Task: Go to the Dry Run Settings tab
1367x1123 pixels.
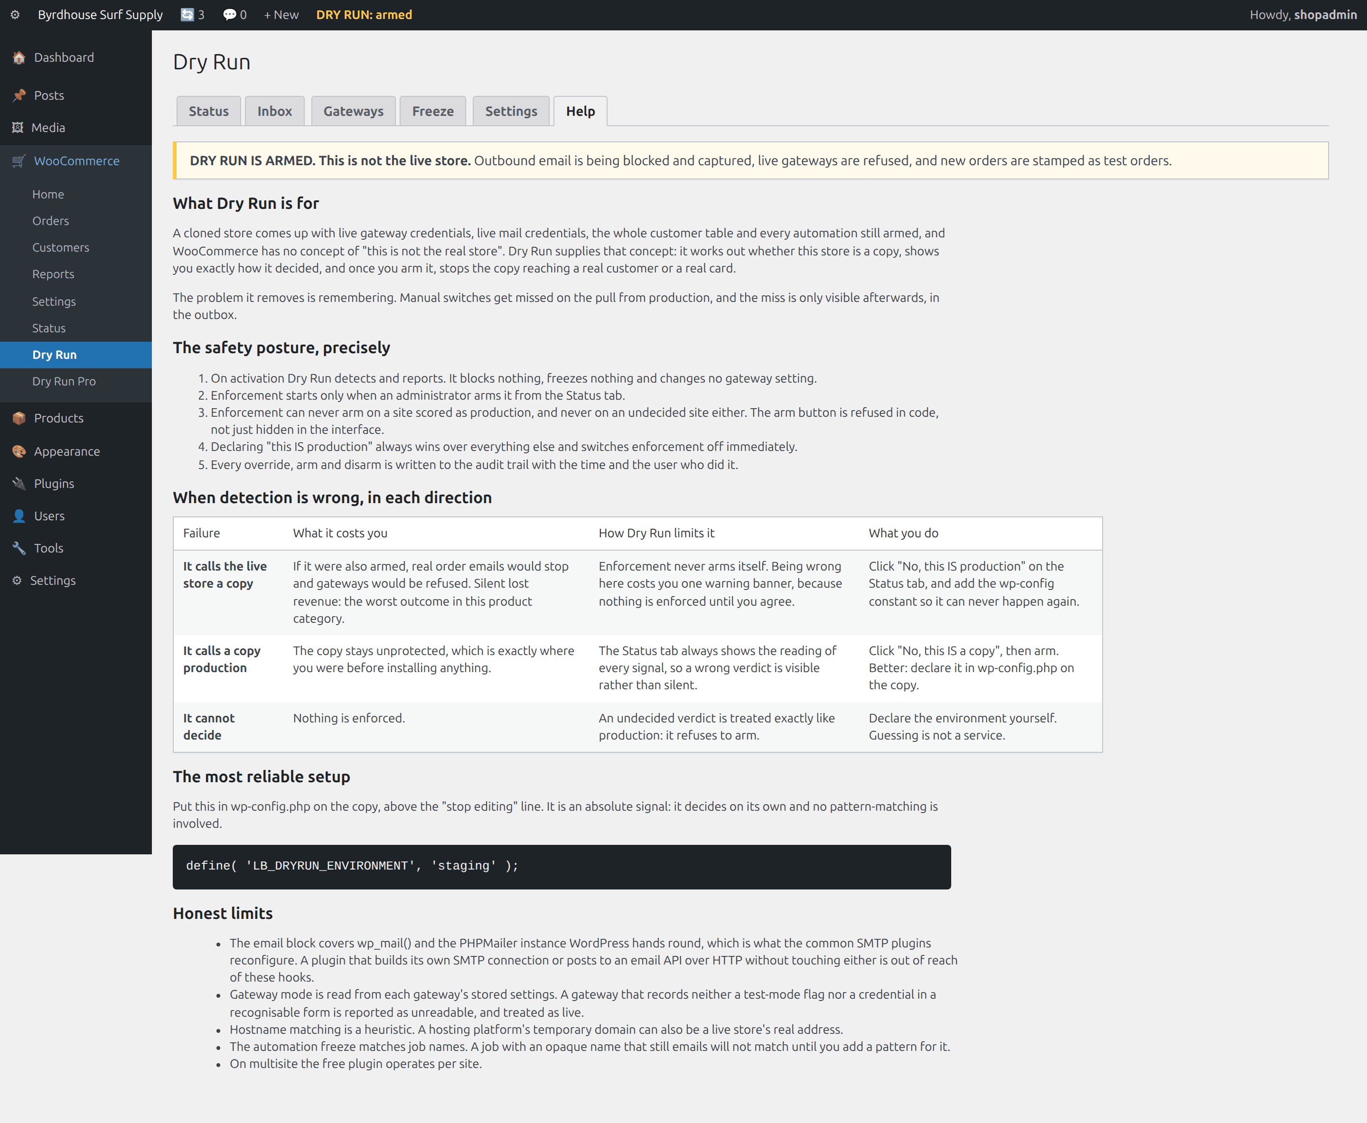Action: [x=511, y=111]
